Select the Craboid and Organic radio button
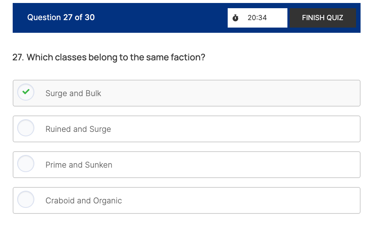The width and height of the screenshot is (374, 225). tap(26, 200)
